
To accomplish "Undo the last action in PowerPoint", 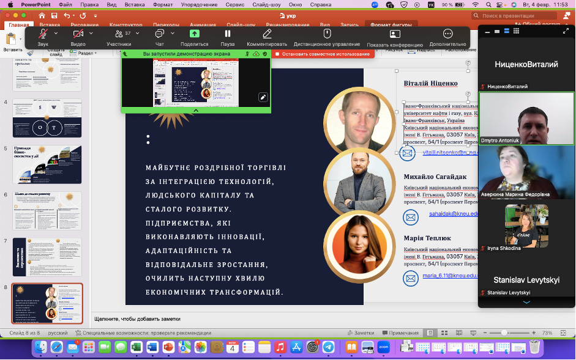I will click(67, 16).
